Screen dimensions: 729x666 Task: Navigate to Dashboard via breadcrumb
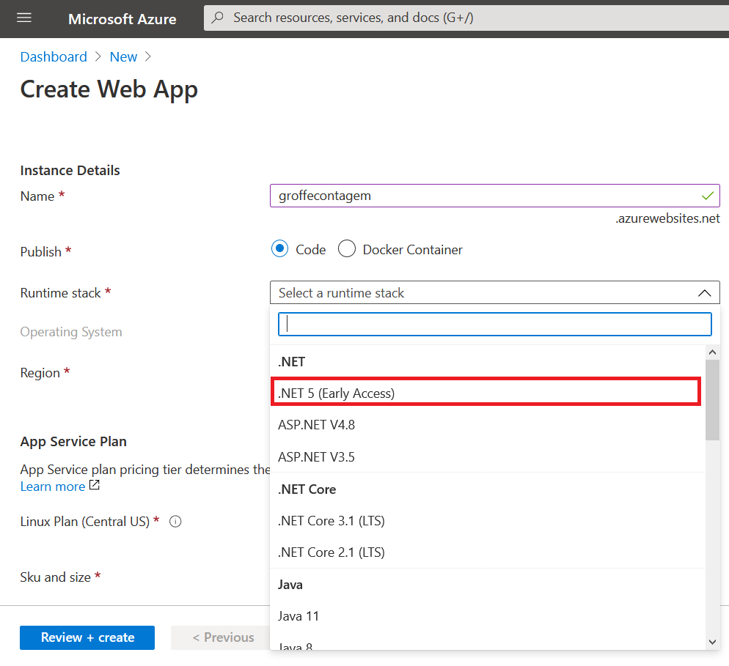54,56
